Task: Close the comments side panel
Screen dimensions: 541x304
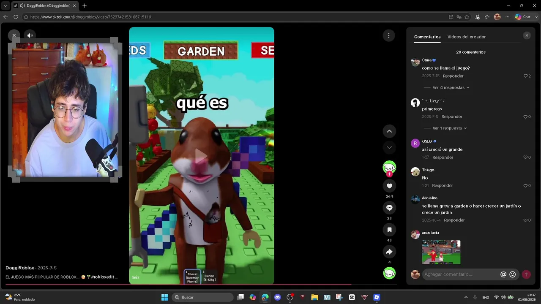Action: pos(527,36)
